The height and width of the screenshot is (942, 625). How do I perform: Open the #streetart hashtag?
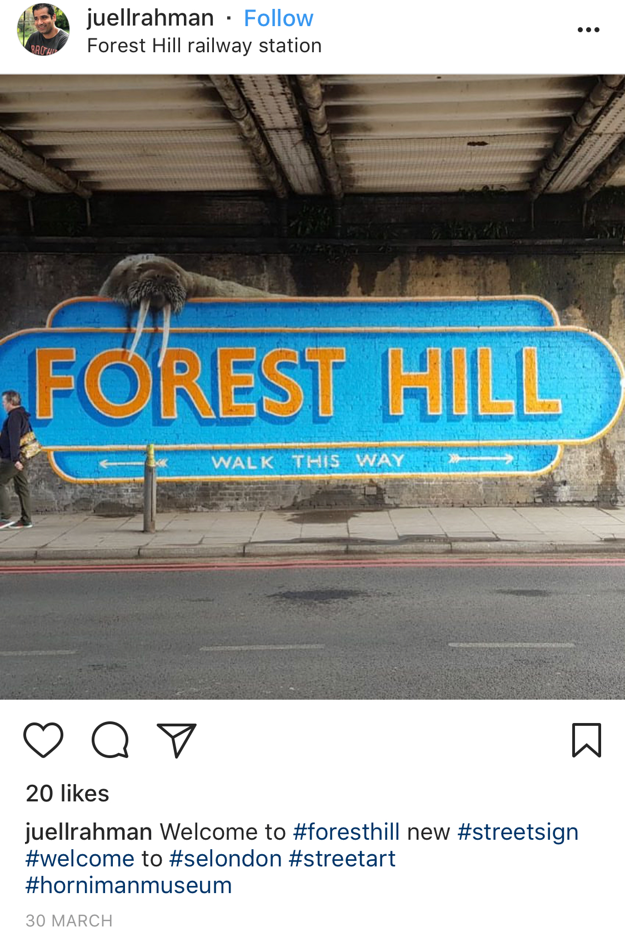(342, 859)
